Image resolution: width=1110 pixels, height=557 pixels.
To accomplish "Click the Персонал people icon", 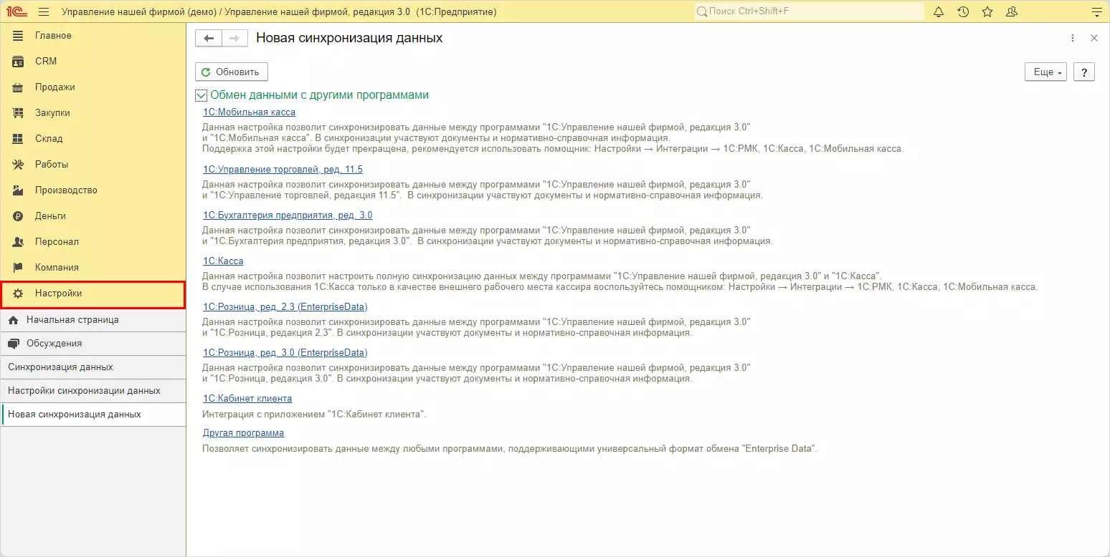I will click(x=19, y=242).
